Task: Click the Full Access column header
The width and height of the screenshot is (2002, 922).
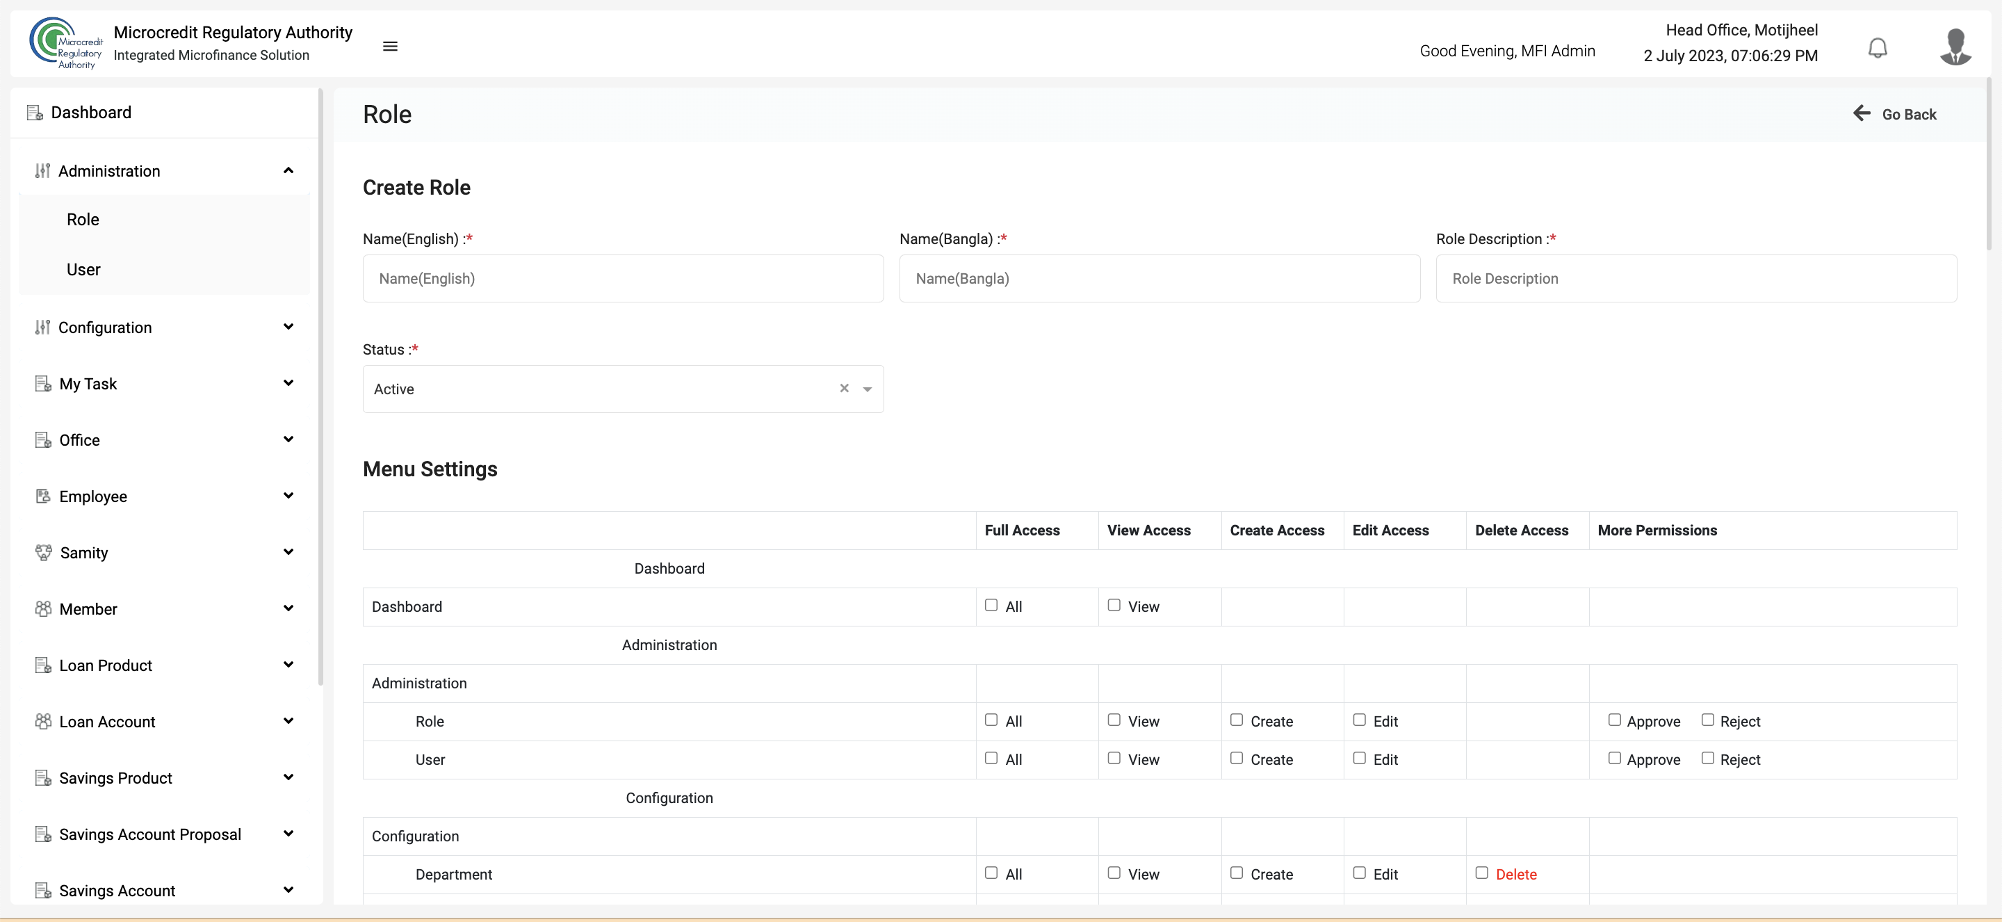Action: pos(1022,531)
